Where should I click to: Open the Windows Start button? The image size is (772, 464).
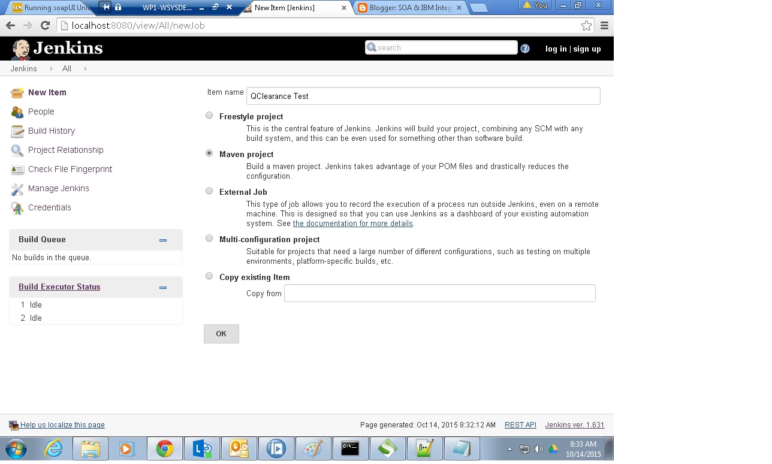(x=16, y=448)
